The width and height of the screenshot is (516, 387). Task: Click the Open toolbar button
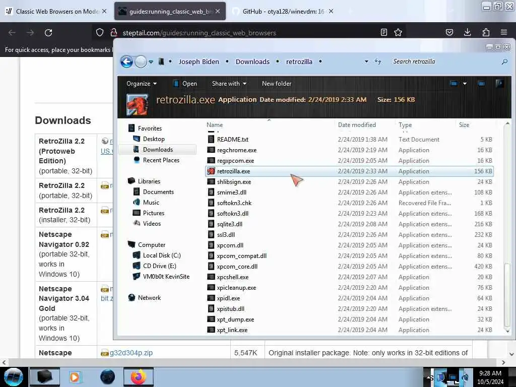tap(185, 84)
